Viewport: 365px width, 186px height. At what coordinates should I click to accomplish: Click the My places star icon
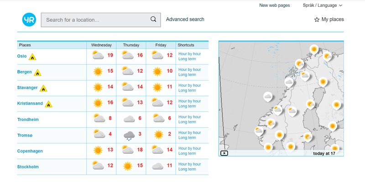click(317, 20)
